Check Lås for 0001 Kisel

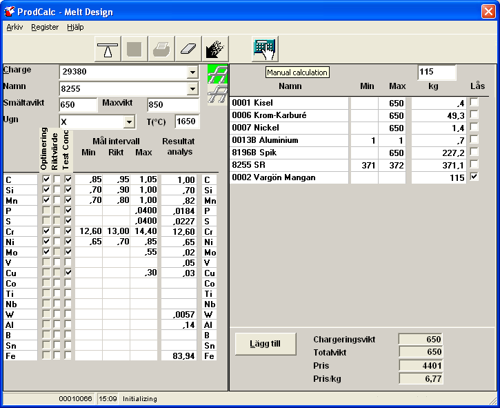pos(474,102)
